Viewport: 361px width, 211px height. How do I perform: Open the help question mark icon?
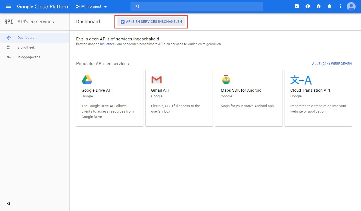(x=318, y=6)
